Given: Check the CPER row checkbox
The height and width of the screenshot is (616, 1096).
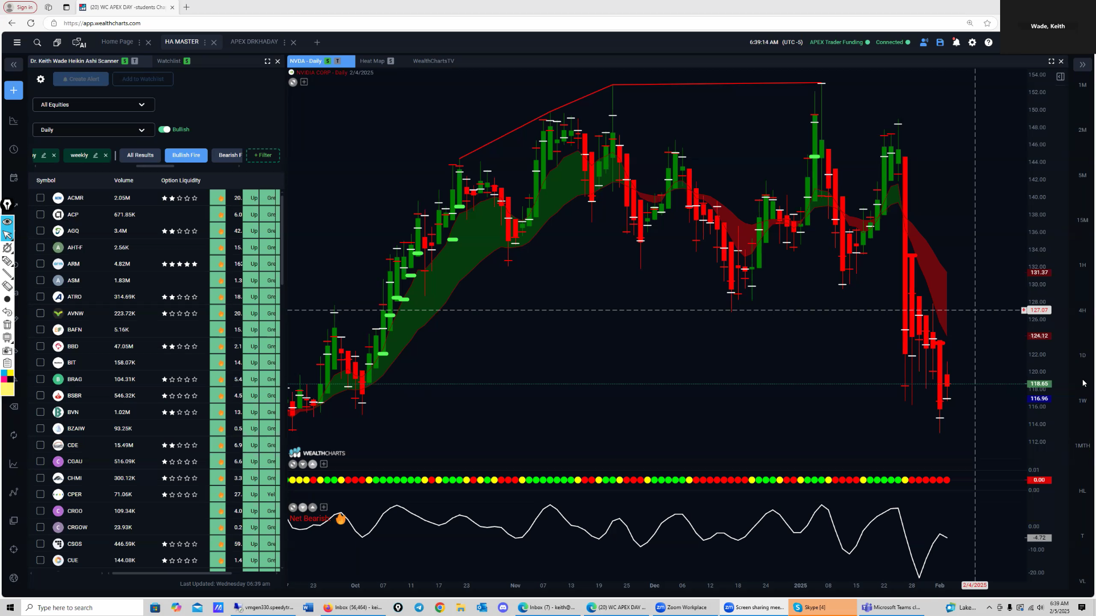Looking at the screenshot, I should click(x=40, y=495).
